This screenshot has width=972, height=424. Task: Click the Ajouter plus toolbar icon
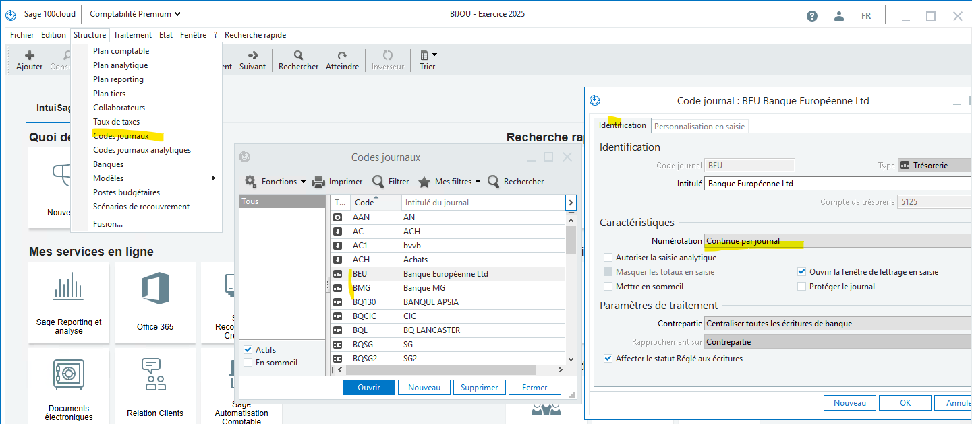coord(29,55)
